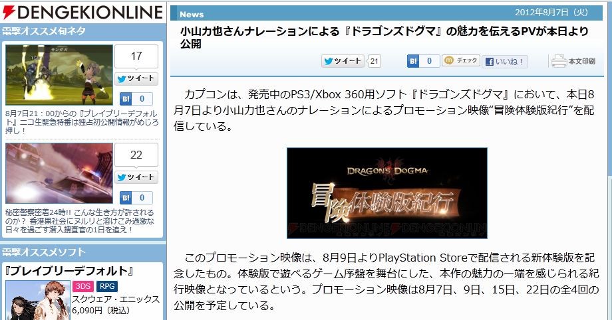
Task: Open the Dengeki Online logo homepage
Action: (82, 12)
